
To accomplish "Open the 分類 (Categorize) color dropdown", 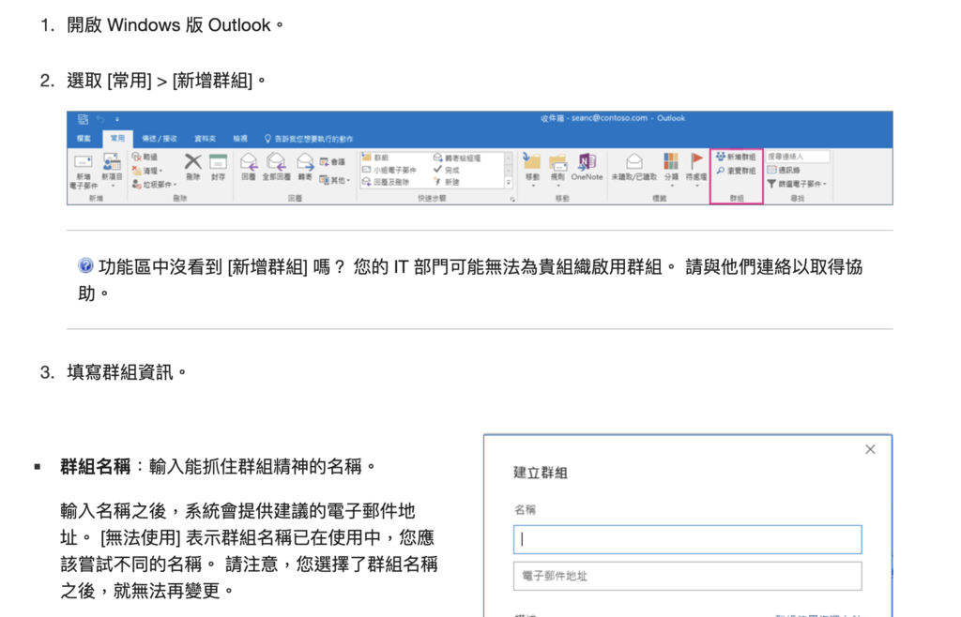I will point(671,169).
